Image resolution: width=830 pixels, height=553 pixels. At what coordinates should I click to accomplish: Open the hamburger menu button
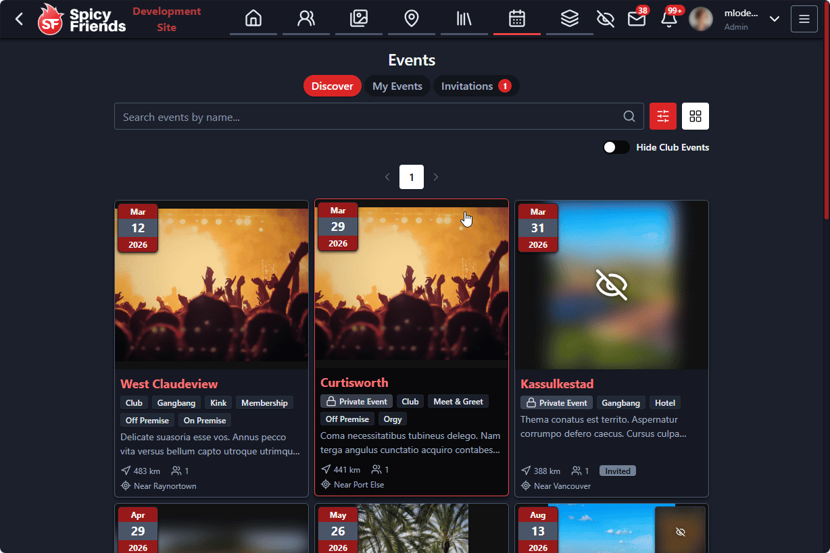click(804, 19)
